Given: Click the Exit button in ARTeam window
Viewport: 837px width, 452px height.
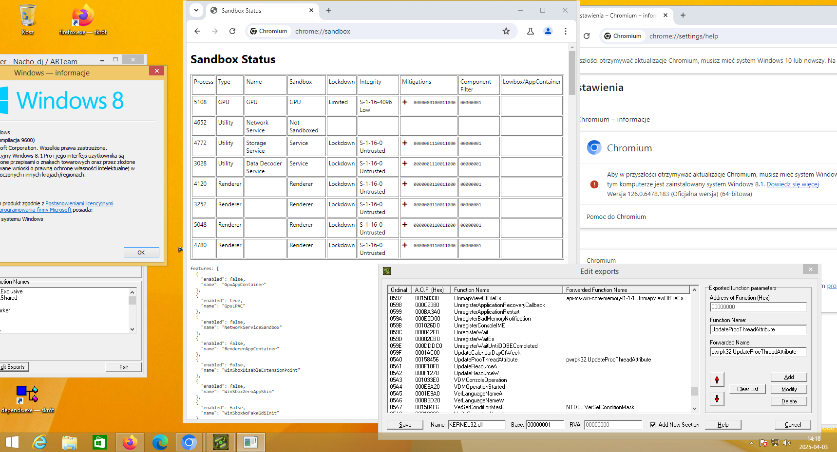Looking at the screenshot, I should point(124,367).
